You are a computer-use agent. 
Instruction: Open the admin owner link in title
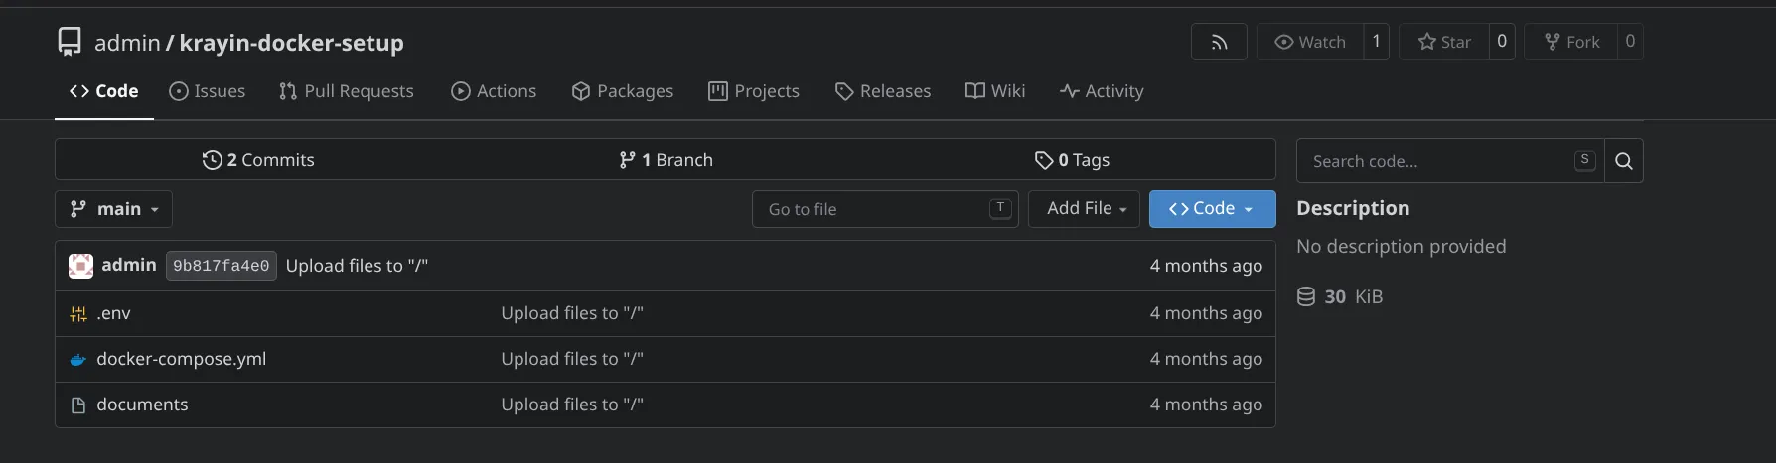pos(127,43)
